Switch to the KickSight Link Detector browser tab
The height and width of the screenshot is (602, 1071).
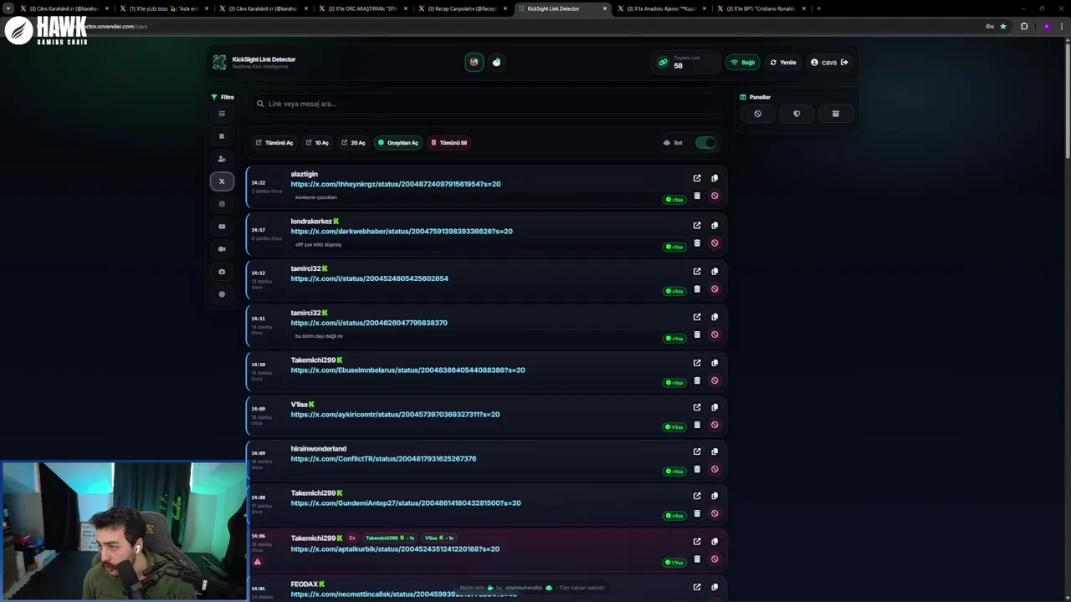(x=561, y=8)
